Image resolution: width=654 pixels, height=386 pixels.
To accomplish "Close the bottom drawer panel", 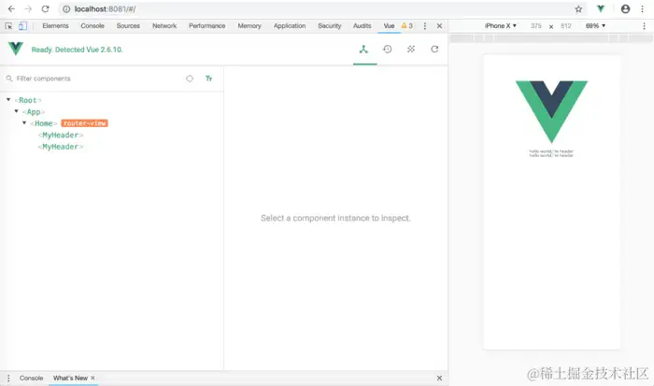I will 439,379.
